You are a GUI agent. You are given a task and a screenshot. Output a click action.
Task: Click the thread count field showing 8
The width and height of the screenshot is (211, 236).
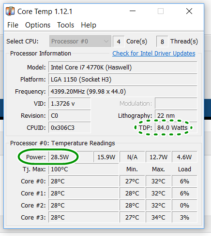pyautogui.click(x=162, y=42)
